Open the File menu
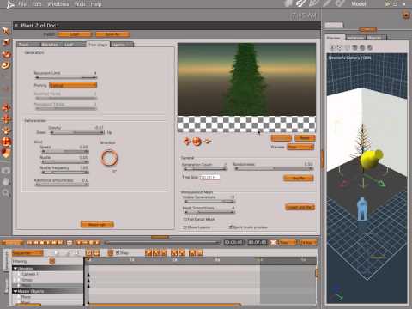The width and height of the screenshot is (412, 309). [x=22, y=4]
